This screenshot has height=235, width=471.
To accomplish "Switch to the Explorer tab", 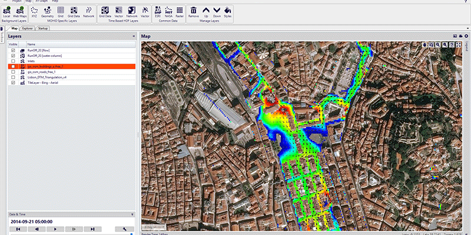I will point(27,28).
